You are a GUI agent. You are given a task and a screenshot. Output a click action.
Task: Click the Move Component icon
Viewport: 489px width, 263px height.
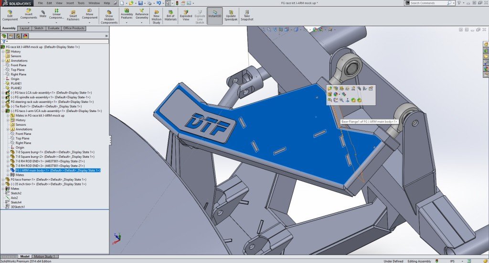click(89, 10)
